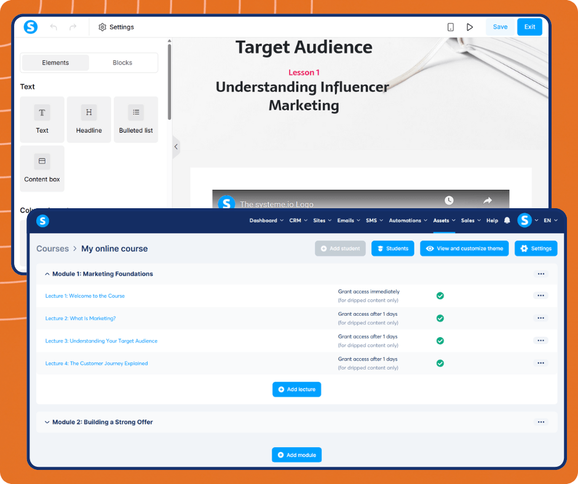Click the Understanding Influencer Marketing headline
This screenshot has width=578, height=484.
(303, 96)
